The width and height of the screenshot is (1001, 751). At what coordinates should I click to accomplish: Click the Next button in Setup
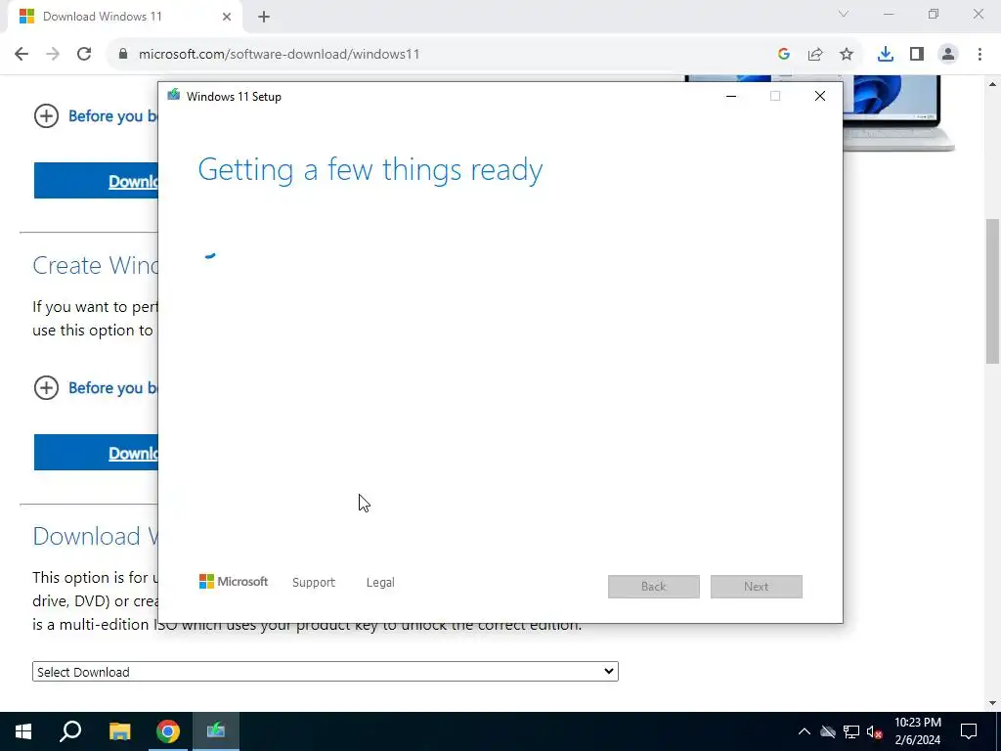click(x=757, y=587)
